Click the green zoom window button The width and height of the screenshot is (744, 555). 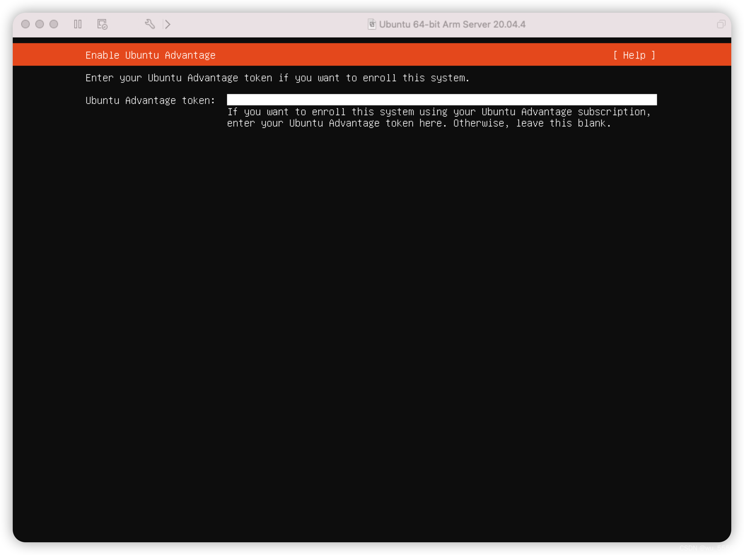[54, 24]
